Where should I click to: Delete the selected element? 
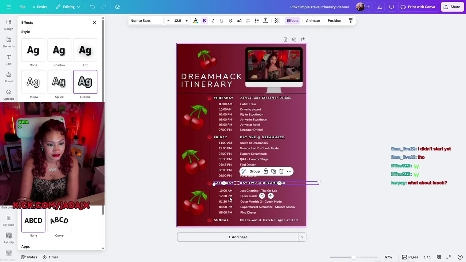point(281,171)
